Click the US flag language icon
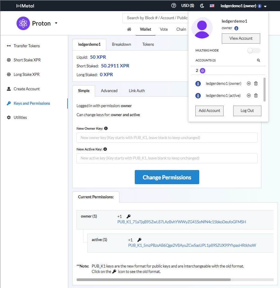 click(212, 5)
